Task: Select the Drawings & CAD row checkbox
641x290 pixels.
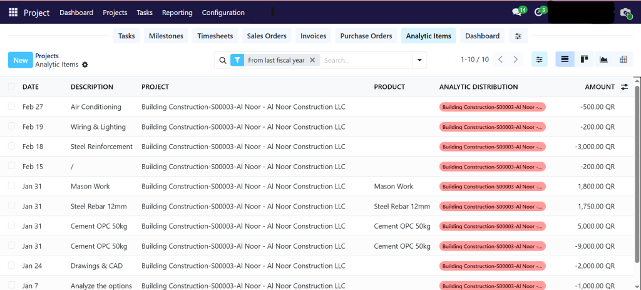Action: point(11,265)
